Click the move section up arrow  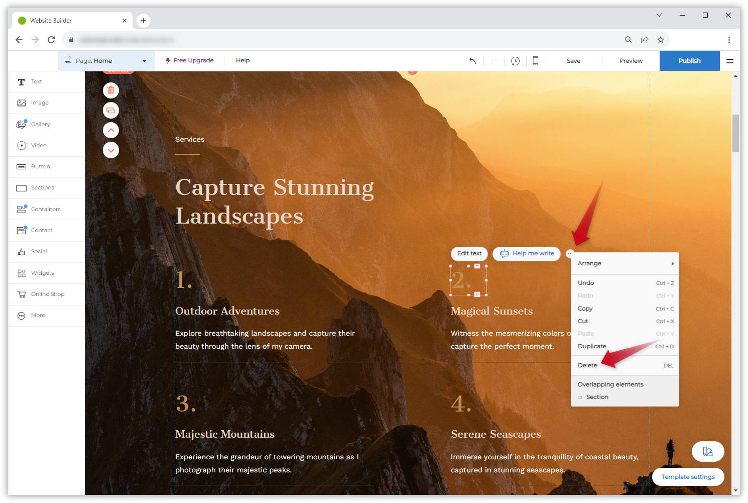click(111, 130)
